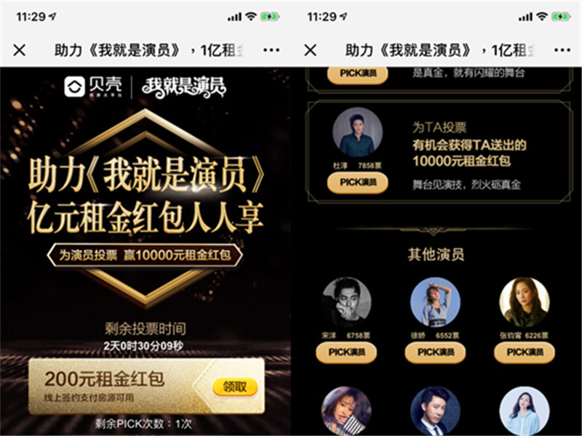Open 张钧甯's circular avatar

(x=525, y=302)
